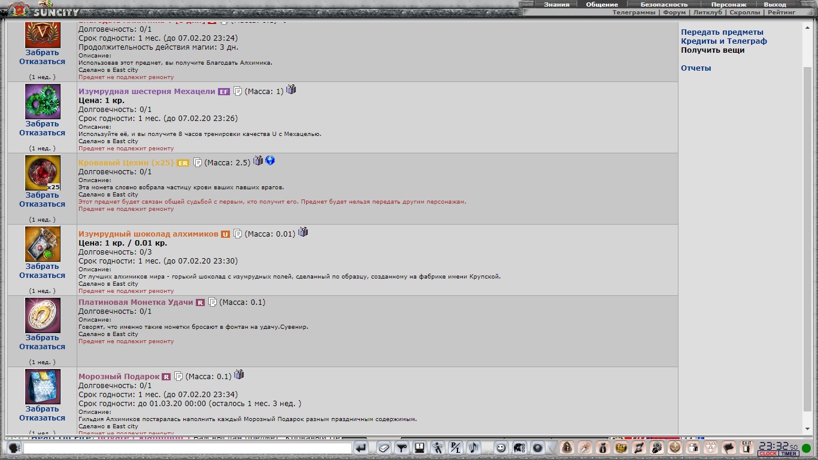Screen dimensions: 818x460
Task: Click the swirl arrows icon
Action: click(x=639, y=448)
